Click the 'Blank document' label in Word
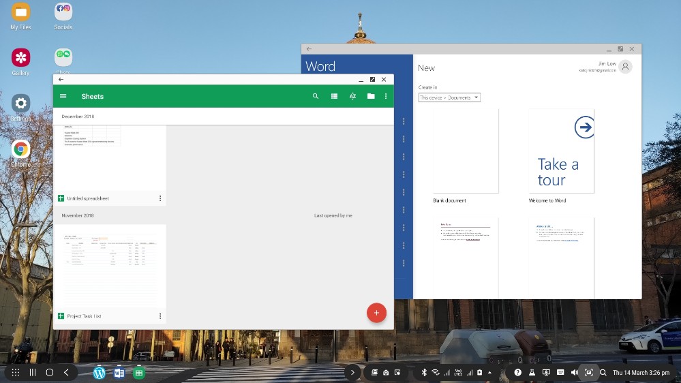This screenshot has height=383, width=681. [x=449, y=200]
